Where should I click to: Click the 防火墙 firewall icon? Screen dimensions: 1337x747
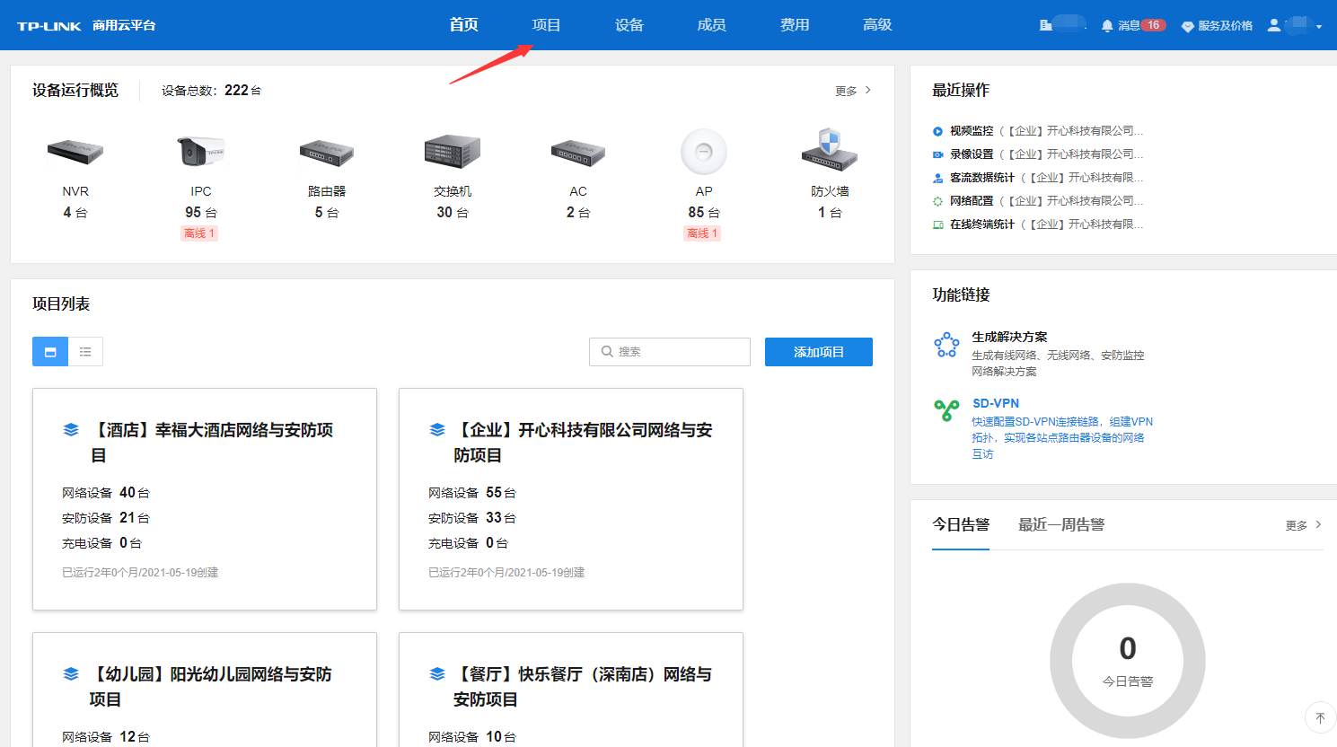pyautogui.click(x=829, y=151)
